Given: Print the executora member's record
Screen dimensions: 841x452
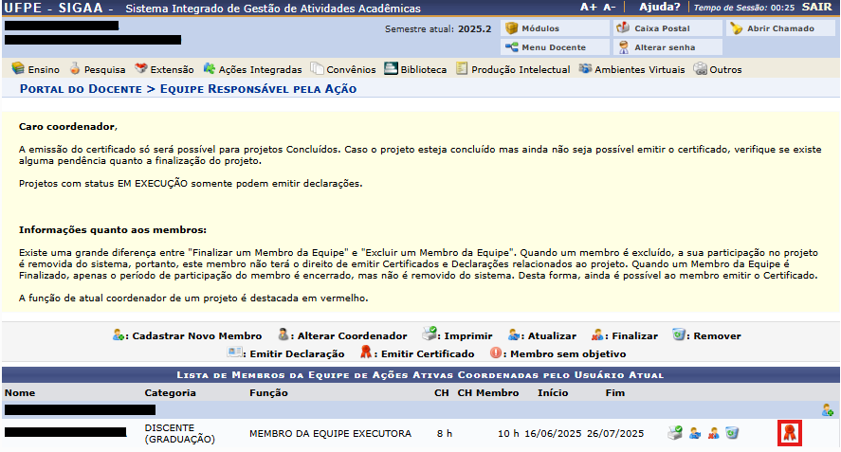Looking at the screenshot, I should [x=675, y=433].
